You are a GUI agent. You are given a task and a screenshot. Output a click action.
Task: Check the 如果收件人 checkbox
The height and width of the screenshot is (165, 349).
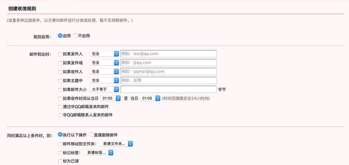[x=60, y=72]
